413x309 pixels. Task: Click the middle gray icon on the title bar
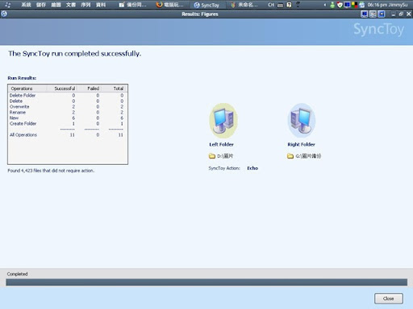click(x=373, y=14)
